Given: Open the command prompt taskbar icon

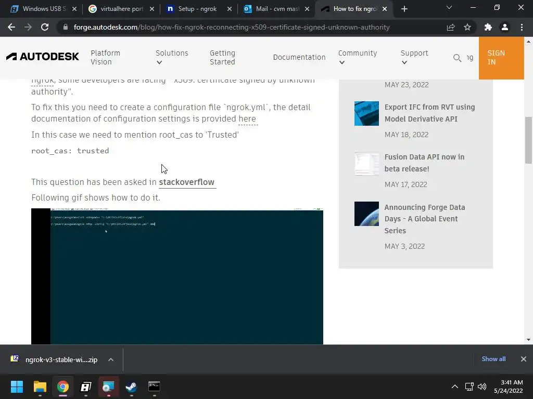Looking at the screenshot, I should [x=154, y=387].
